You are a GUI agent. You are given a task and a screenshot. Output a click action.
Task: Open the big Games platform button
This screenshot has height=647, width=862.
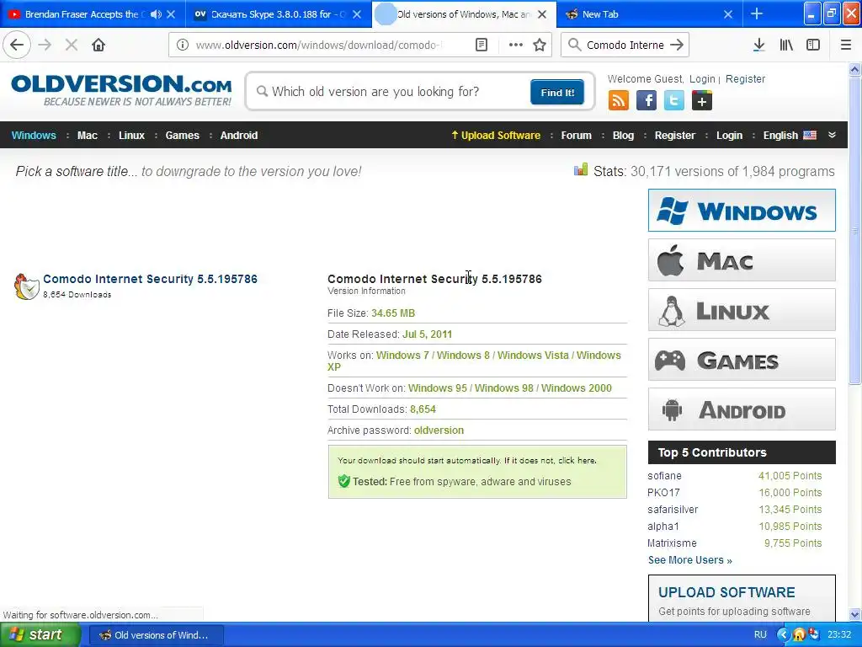click(742, 360)
